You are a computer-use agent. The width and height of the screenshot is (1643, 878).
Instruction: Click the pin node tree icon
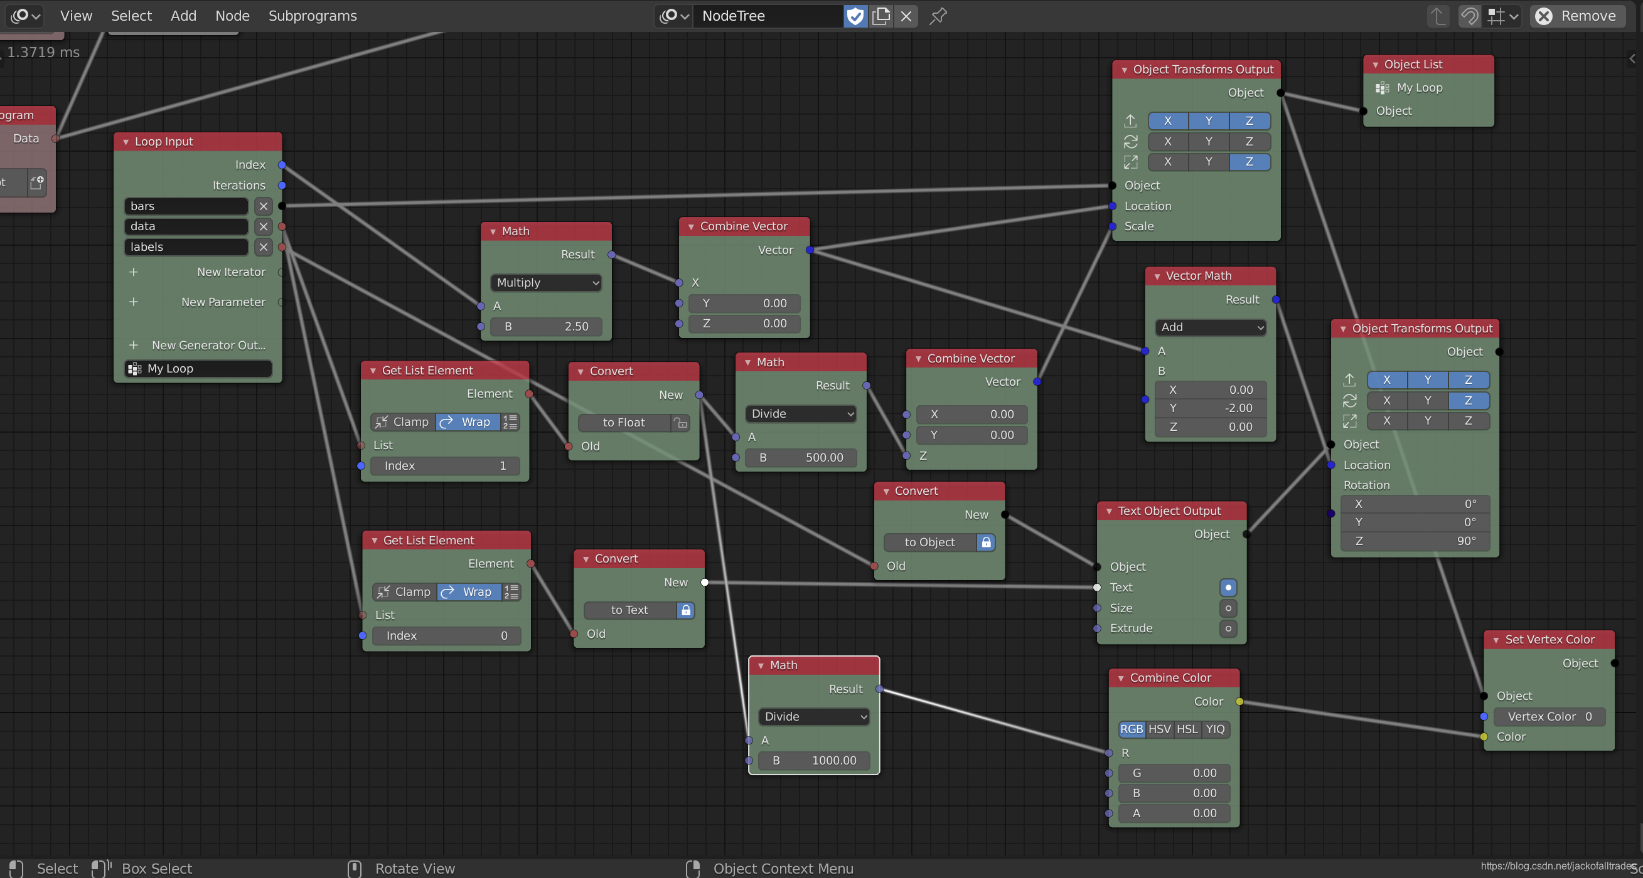click(938, 16)
